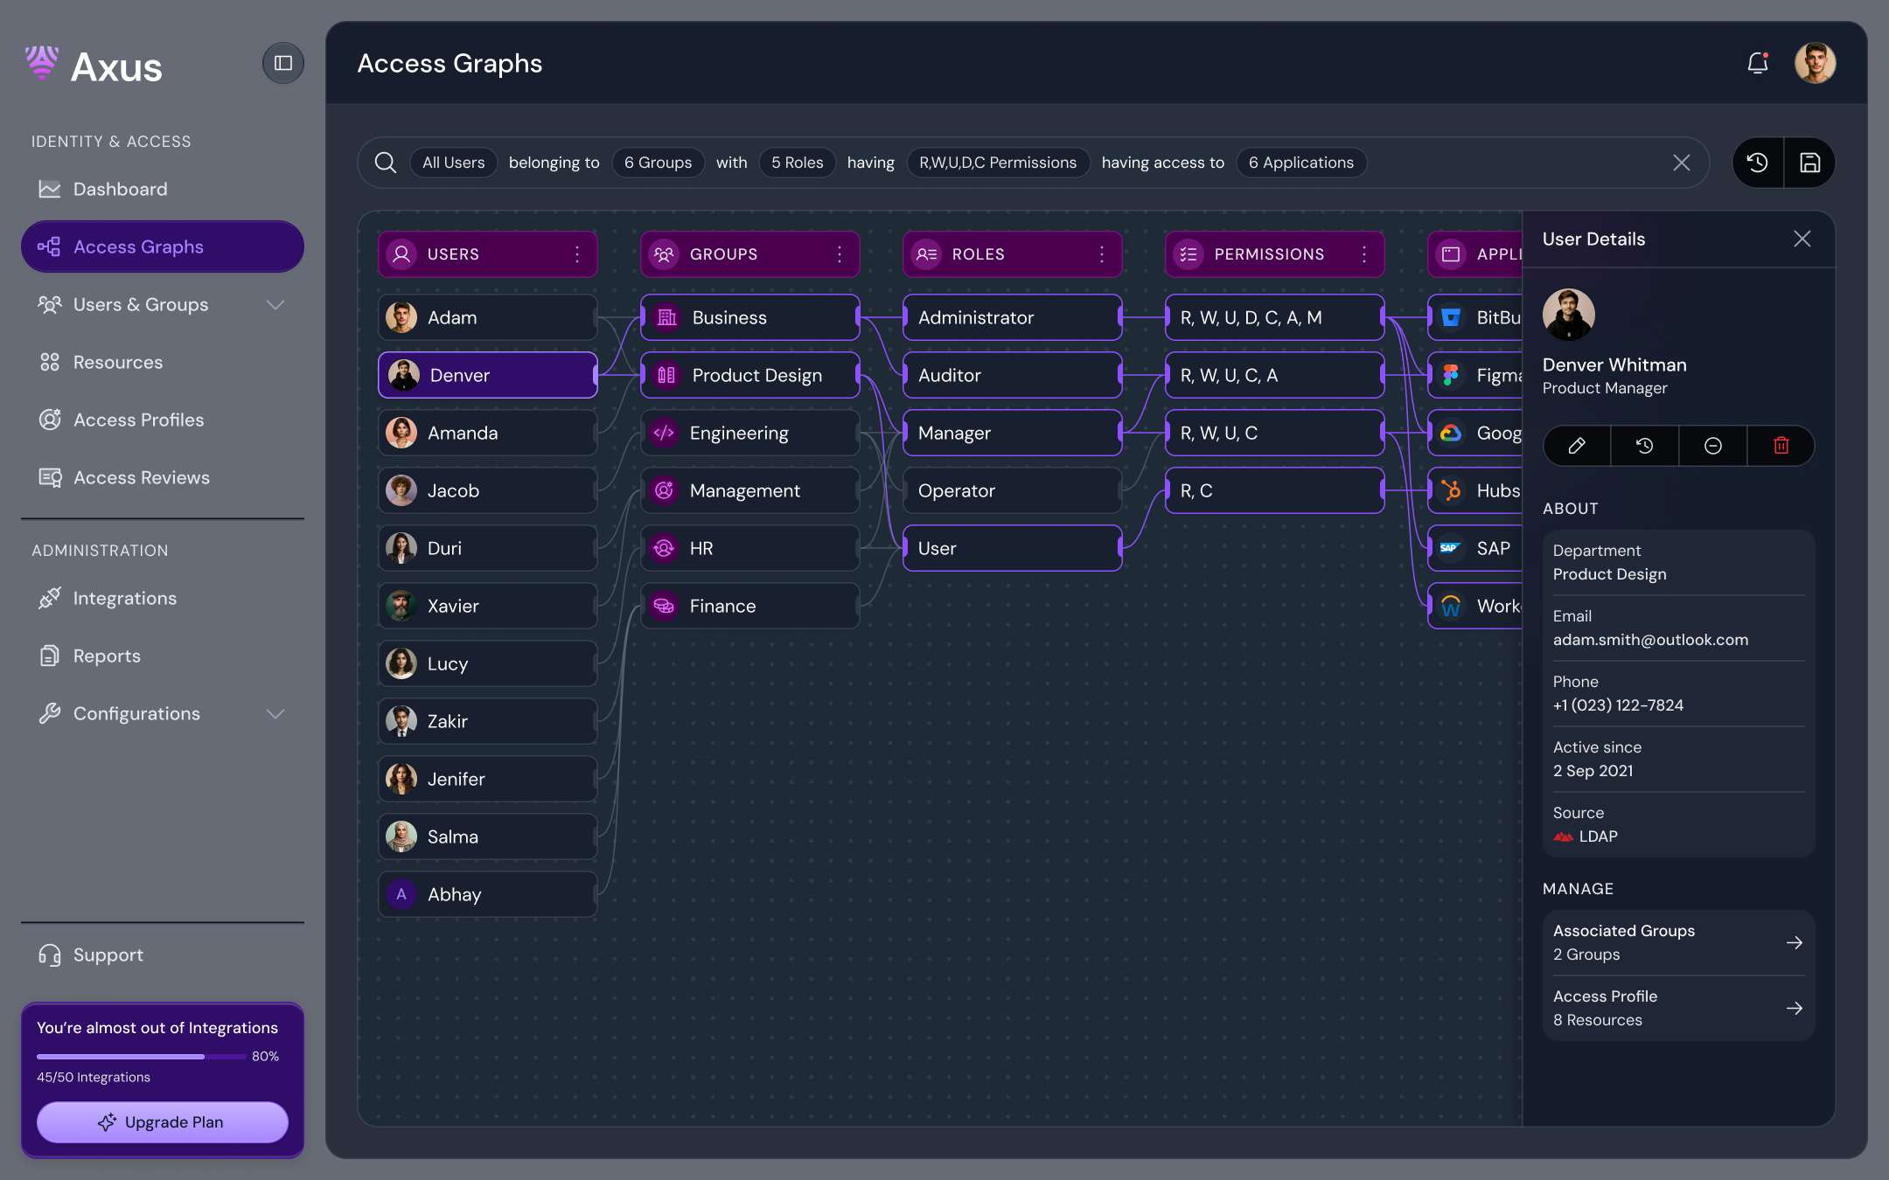
Task: Go to Access Profiles page
Action: pyautogui.click(x=138, y=420)
